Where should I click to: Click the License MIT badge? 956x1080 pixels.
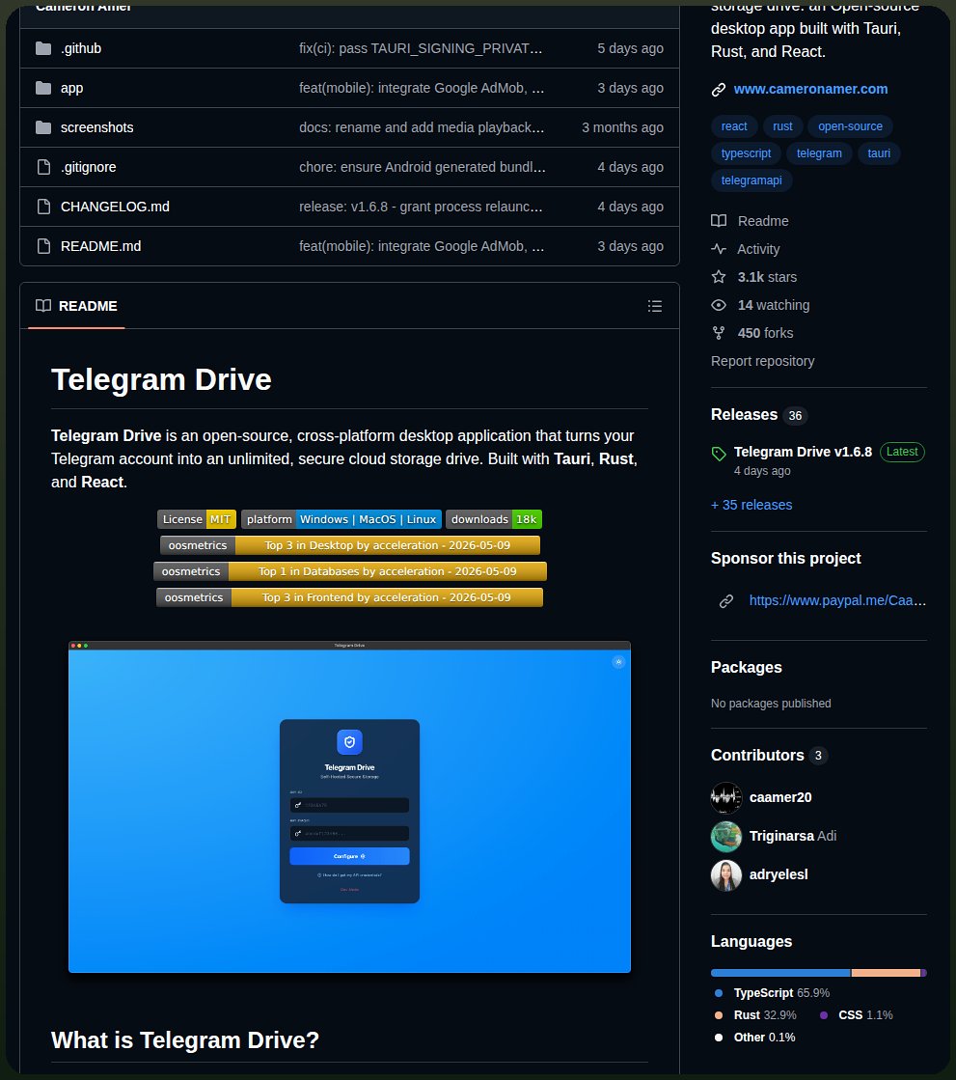coord(197,519)
